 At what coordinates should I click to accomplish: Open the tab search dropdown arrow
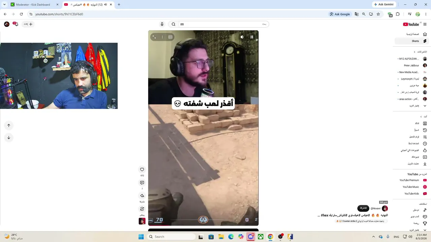(x=4, y=5)
